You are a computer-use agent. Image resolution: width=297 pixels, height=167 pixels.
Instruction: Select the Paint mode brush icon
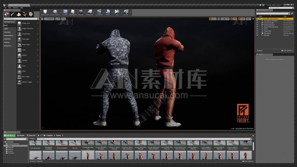(x=13, y=14)
